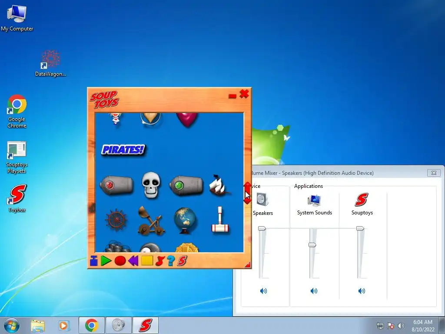Click the yellow stop square in Souptoys toolbar
The image size is (445, 334).
[x=147, y=261]
